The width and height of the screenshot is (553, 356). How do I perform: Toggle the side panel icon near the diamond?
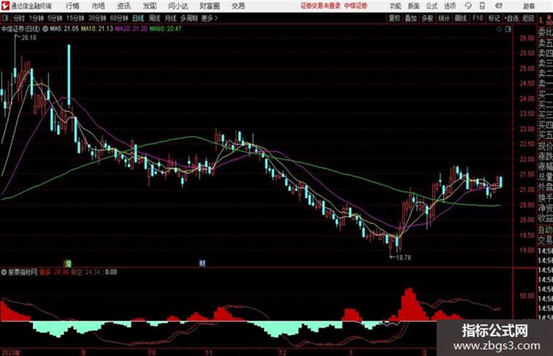tap(508, 29)
